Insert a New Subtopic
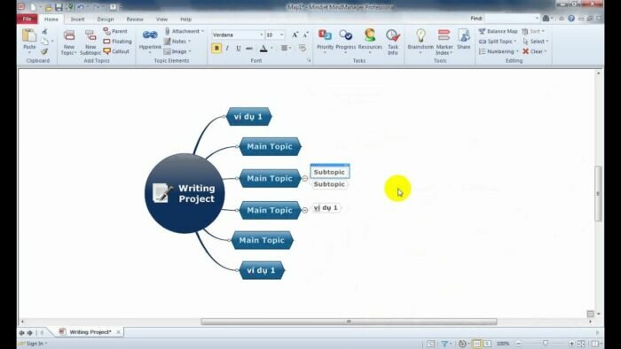This screenshot has width=621, height=349. tap(90, 42)
